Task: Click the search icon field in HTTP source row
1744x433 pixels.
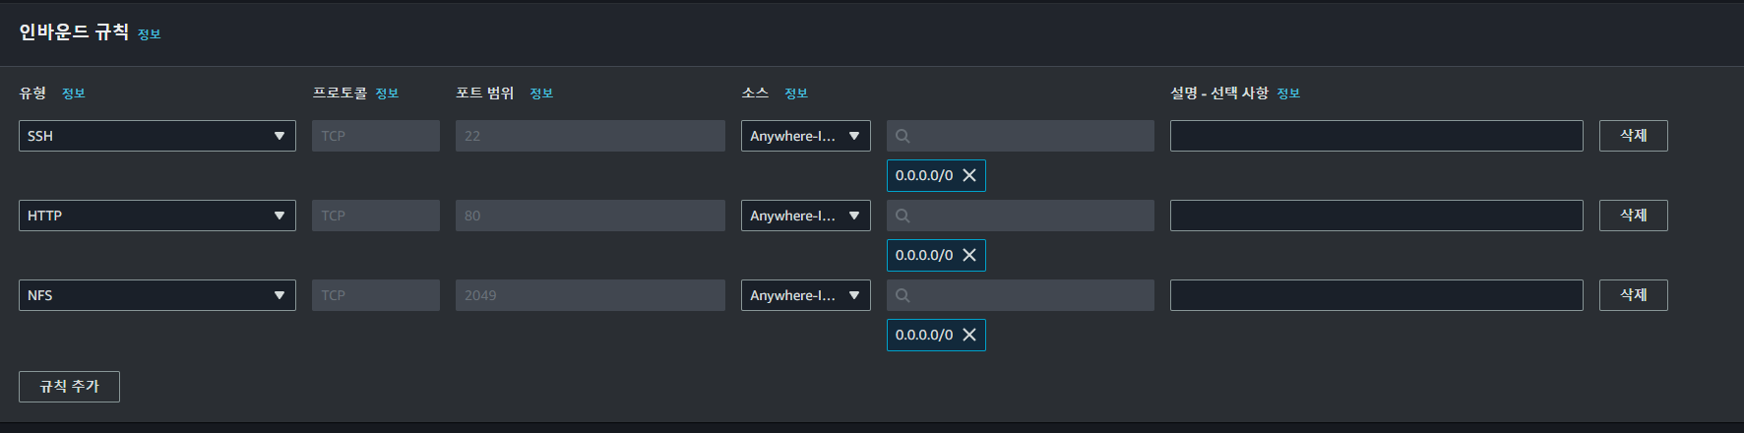Action: [1020, 216]
